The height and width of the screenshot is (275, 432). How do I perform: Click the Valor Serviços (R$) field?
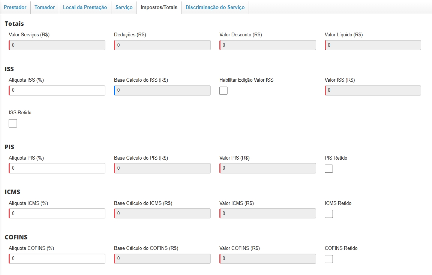(x=57, y=45)
